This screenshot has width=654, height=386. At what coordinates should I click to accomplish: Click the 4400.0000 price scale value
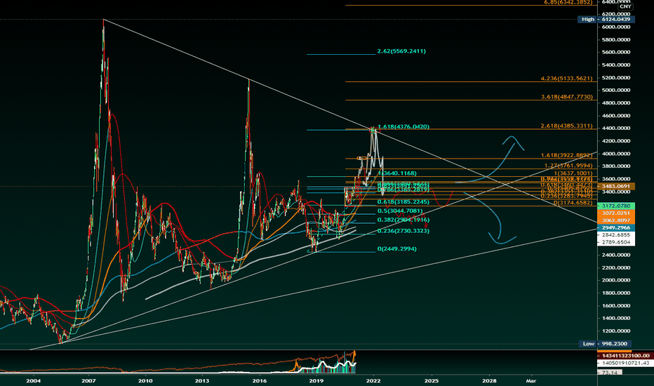[615, 128]
